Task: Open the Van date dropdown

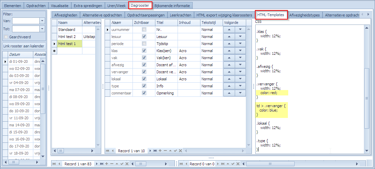Action: [42, 21]
